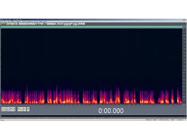Click the Zoom Out Full button
187x140 pixels.
pos(25,109)
